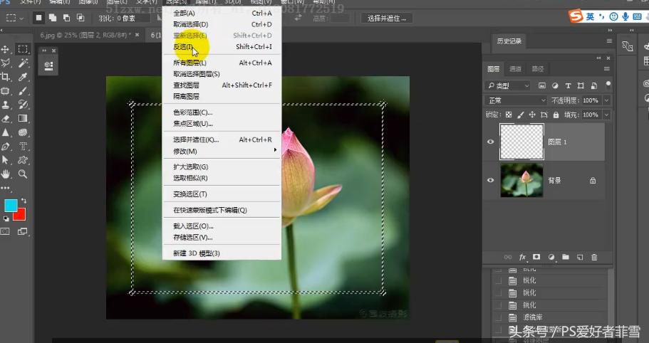Filter for adjustment layers
Screen dimensions: 649x343
click(555, 85)
